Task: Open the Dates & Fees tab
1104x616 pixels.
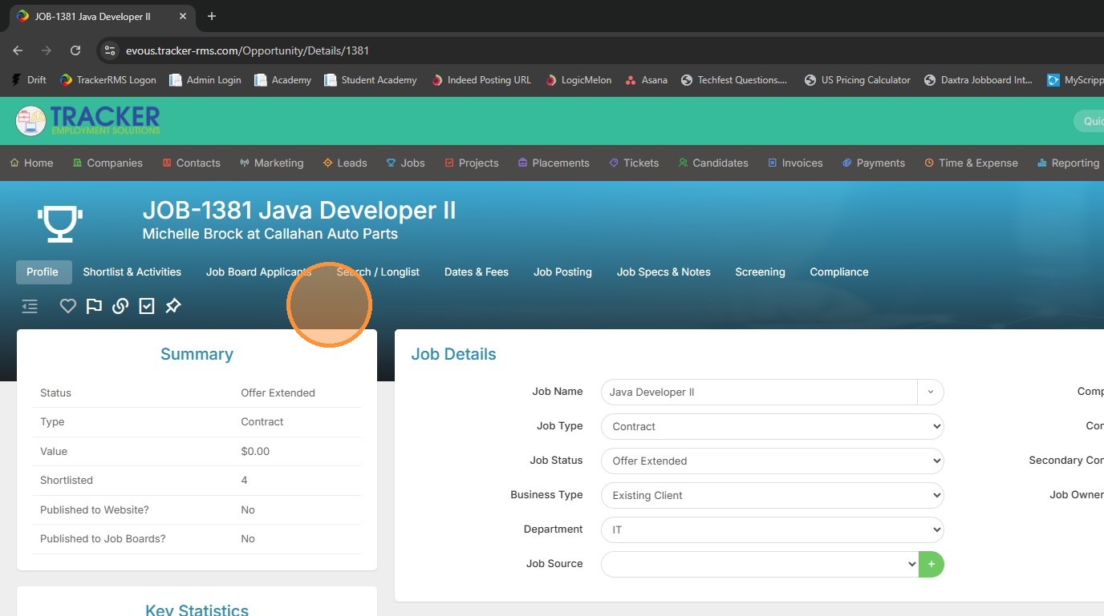Action: click(476, 272)
